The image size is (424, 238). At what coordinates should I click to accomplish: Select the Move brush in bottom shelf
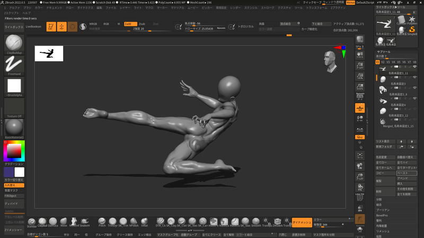click(64, 221)
